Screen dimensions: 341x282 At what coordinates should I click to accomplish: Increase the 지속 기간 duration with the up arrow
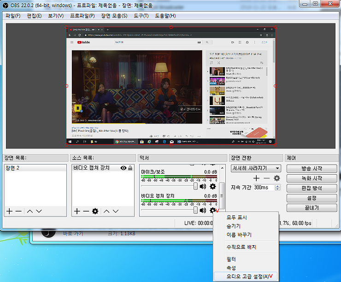[x=277, y=186]
